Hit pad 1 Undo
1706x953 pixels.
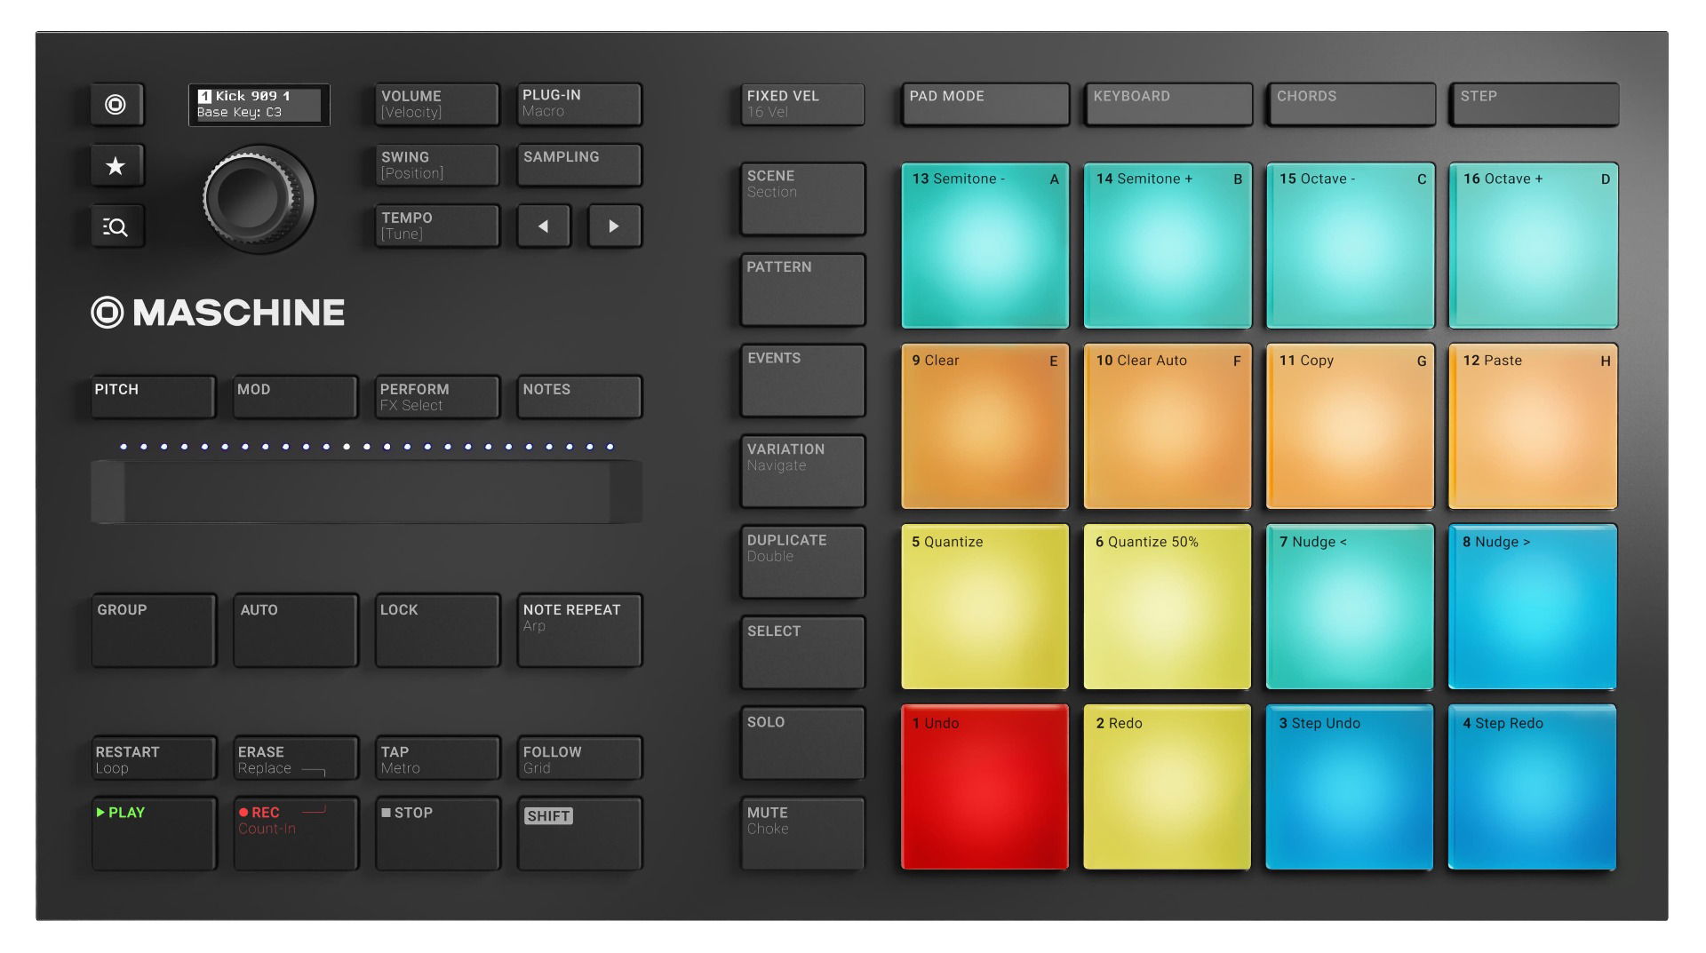pos(985,787)
